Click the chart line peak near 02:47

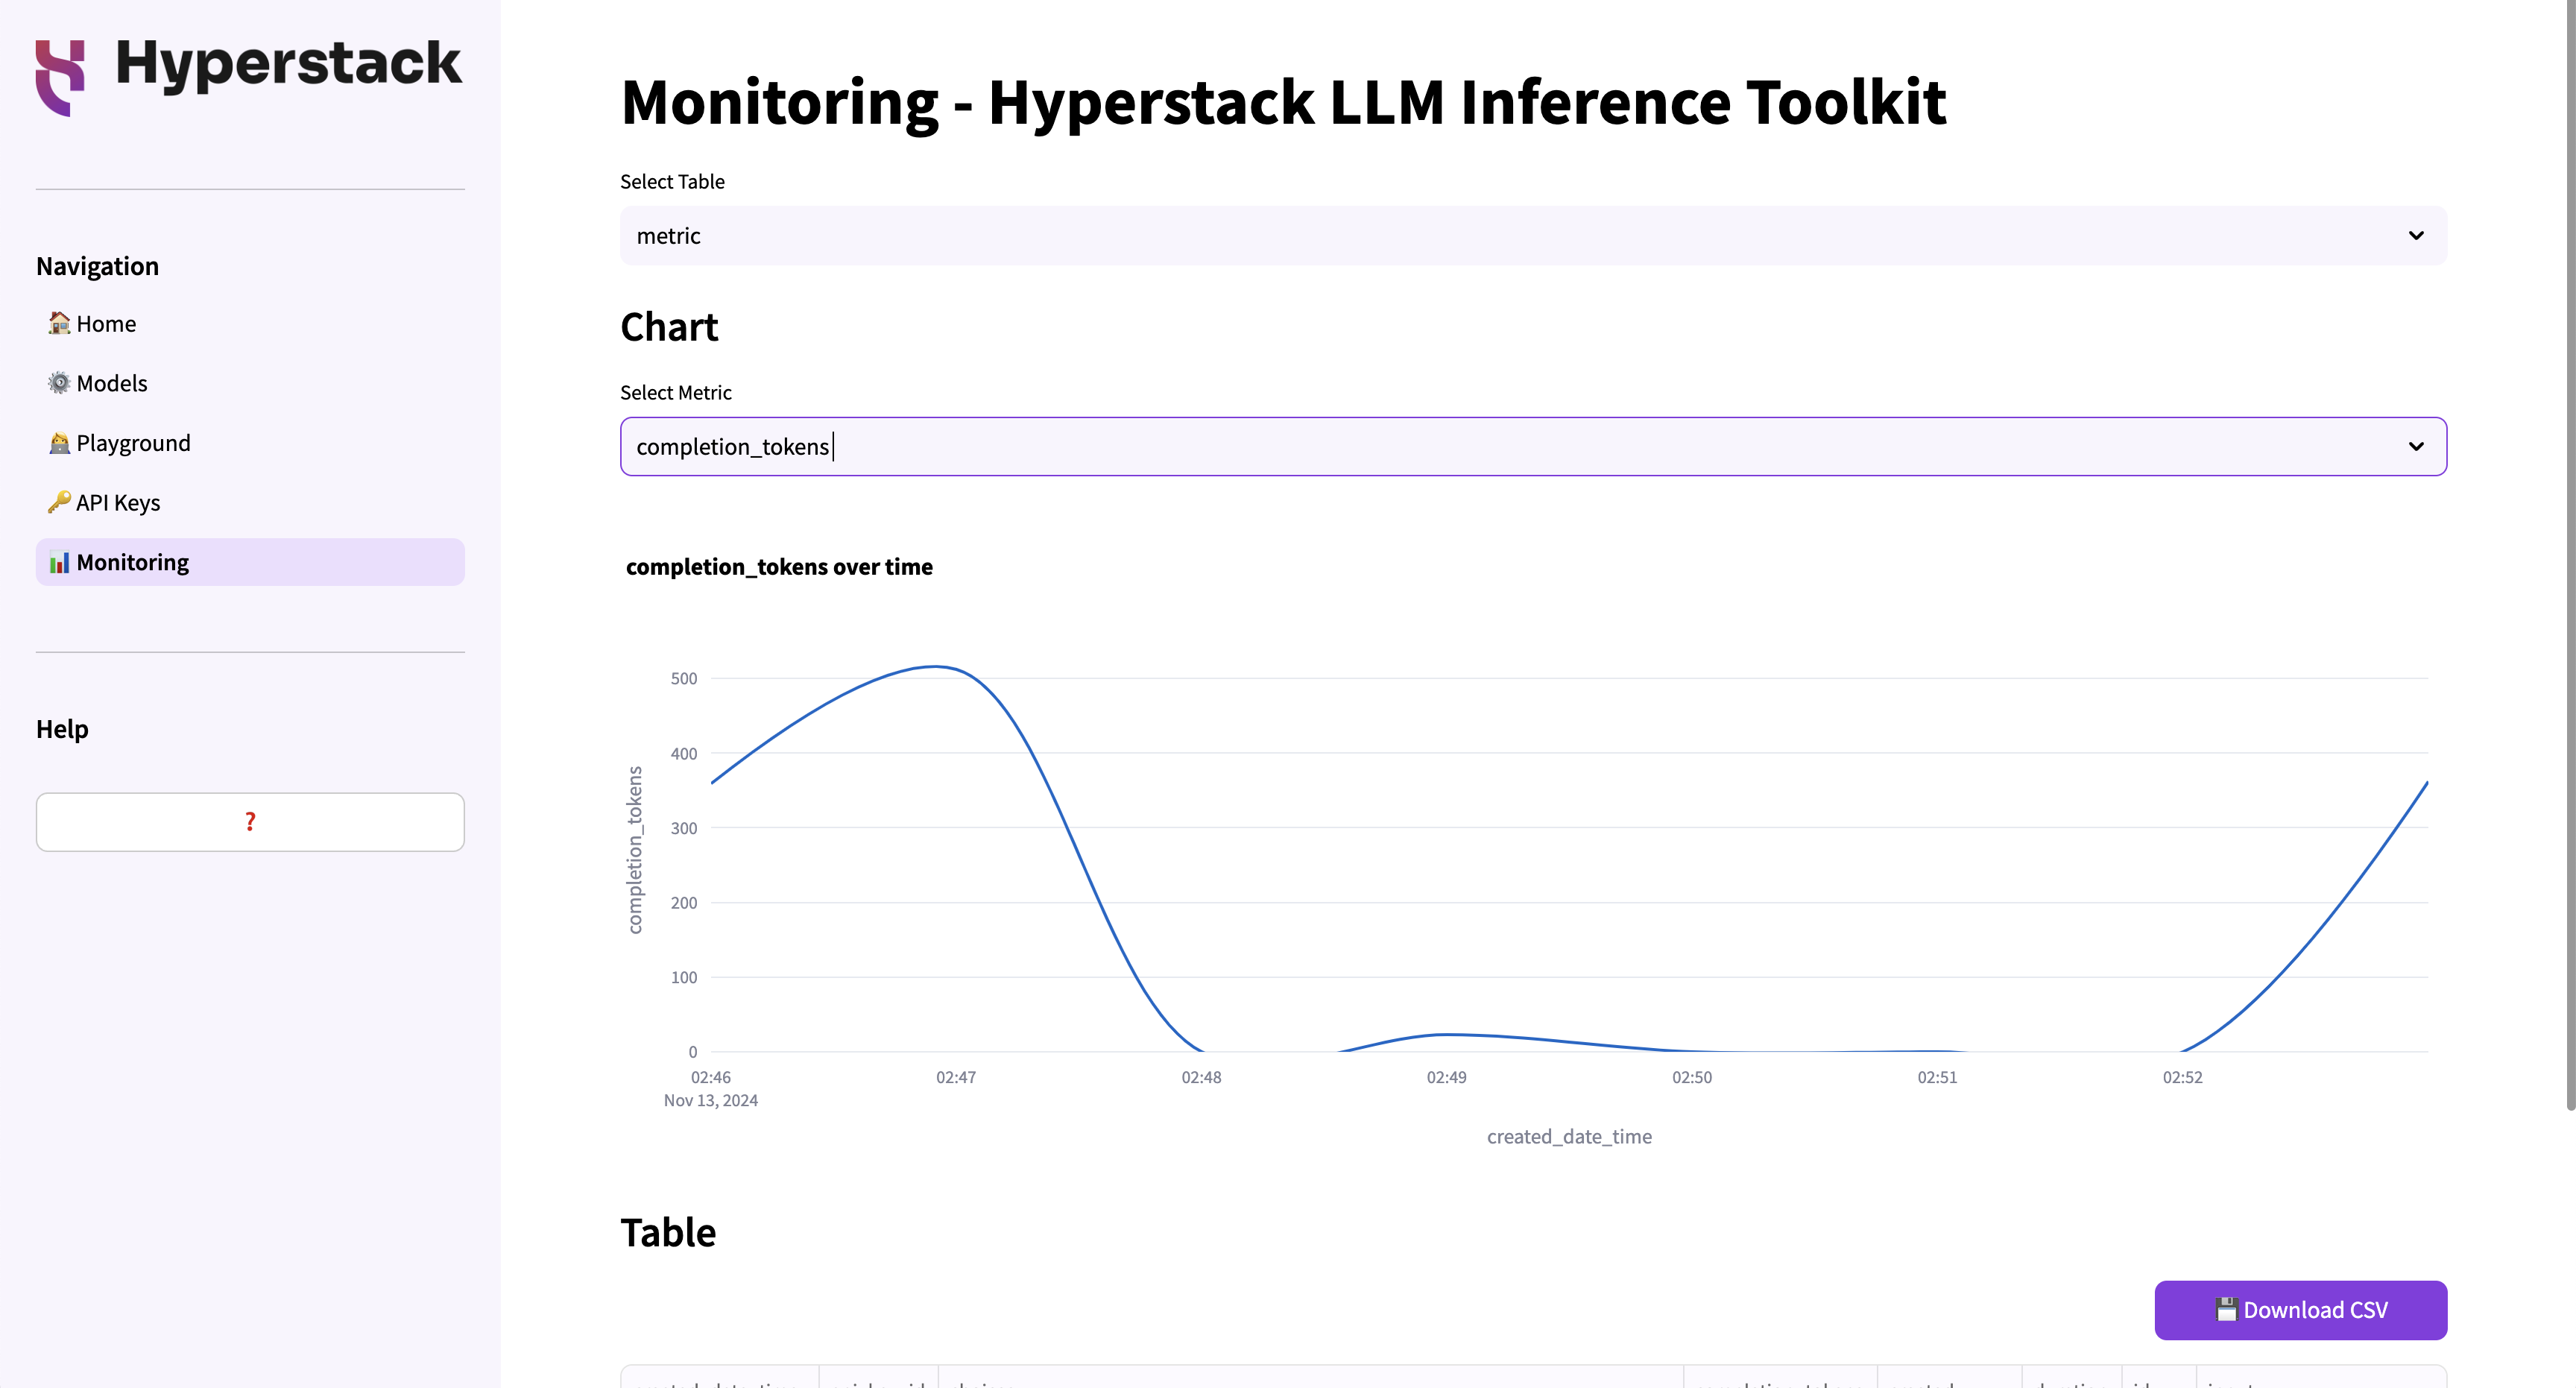click(x=935, y=666)
